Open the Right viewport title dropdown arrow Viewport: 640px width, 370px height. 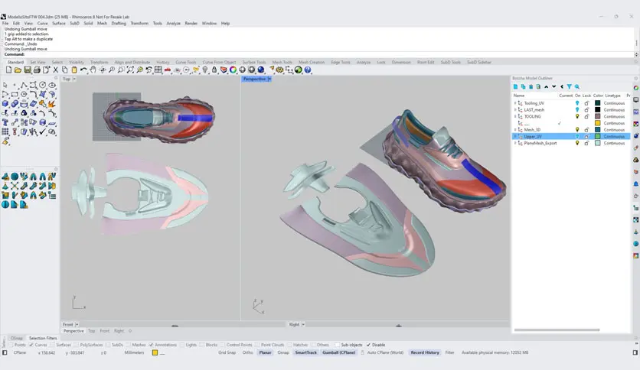303,324
